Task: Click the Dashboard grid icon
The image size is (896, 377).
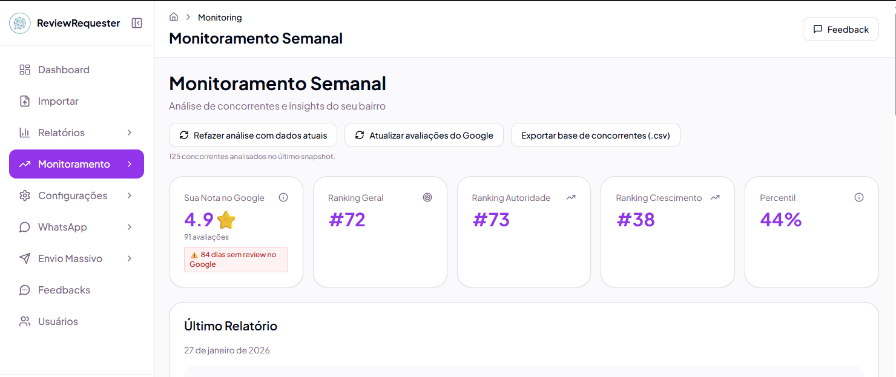Action: coord(25,70)
